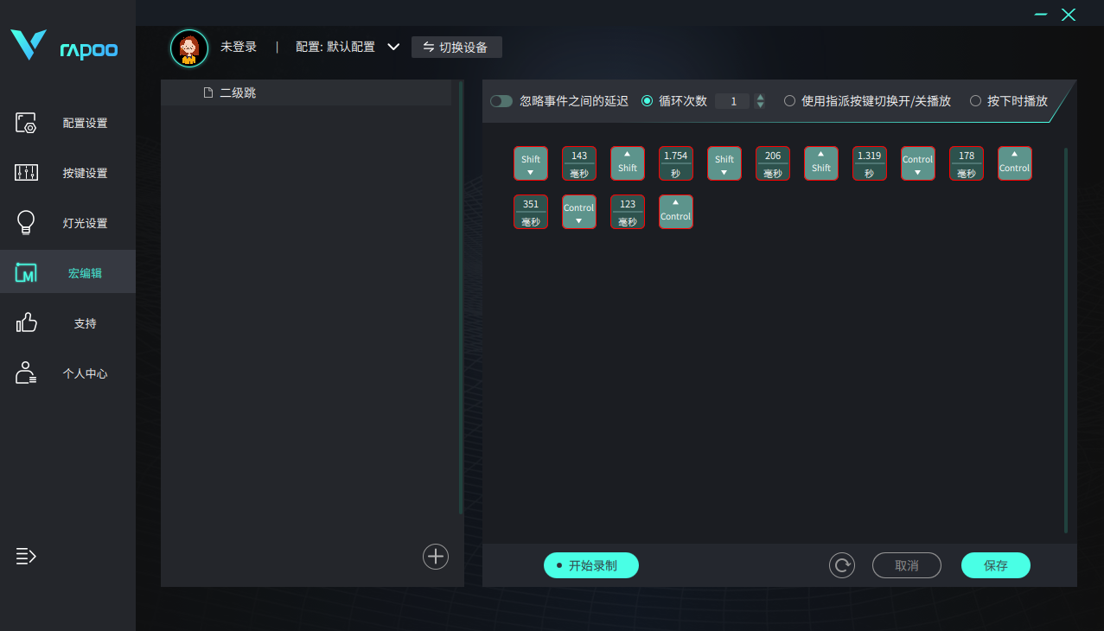
Task: Decrease loop count with down arrow
Action: coord(760,105)
